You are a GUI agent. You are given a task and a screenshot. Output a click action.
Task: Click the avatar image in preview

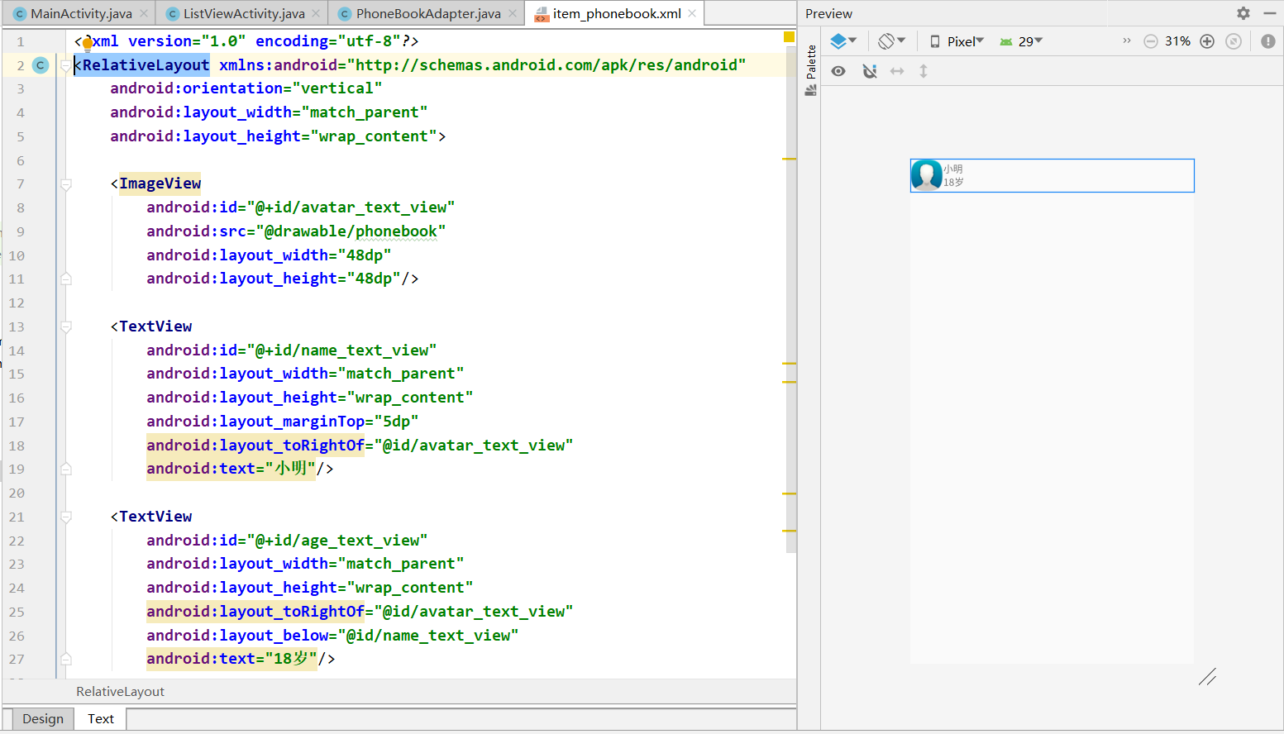927,175
